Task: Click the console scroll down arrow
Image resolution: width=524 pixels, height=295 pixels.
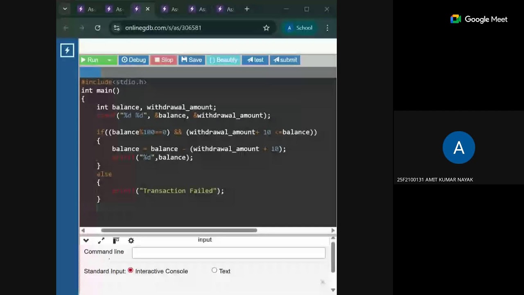Action: (x=333, y=290)
